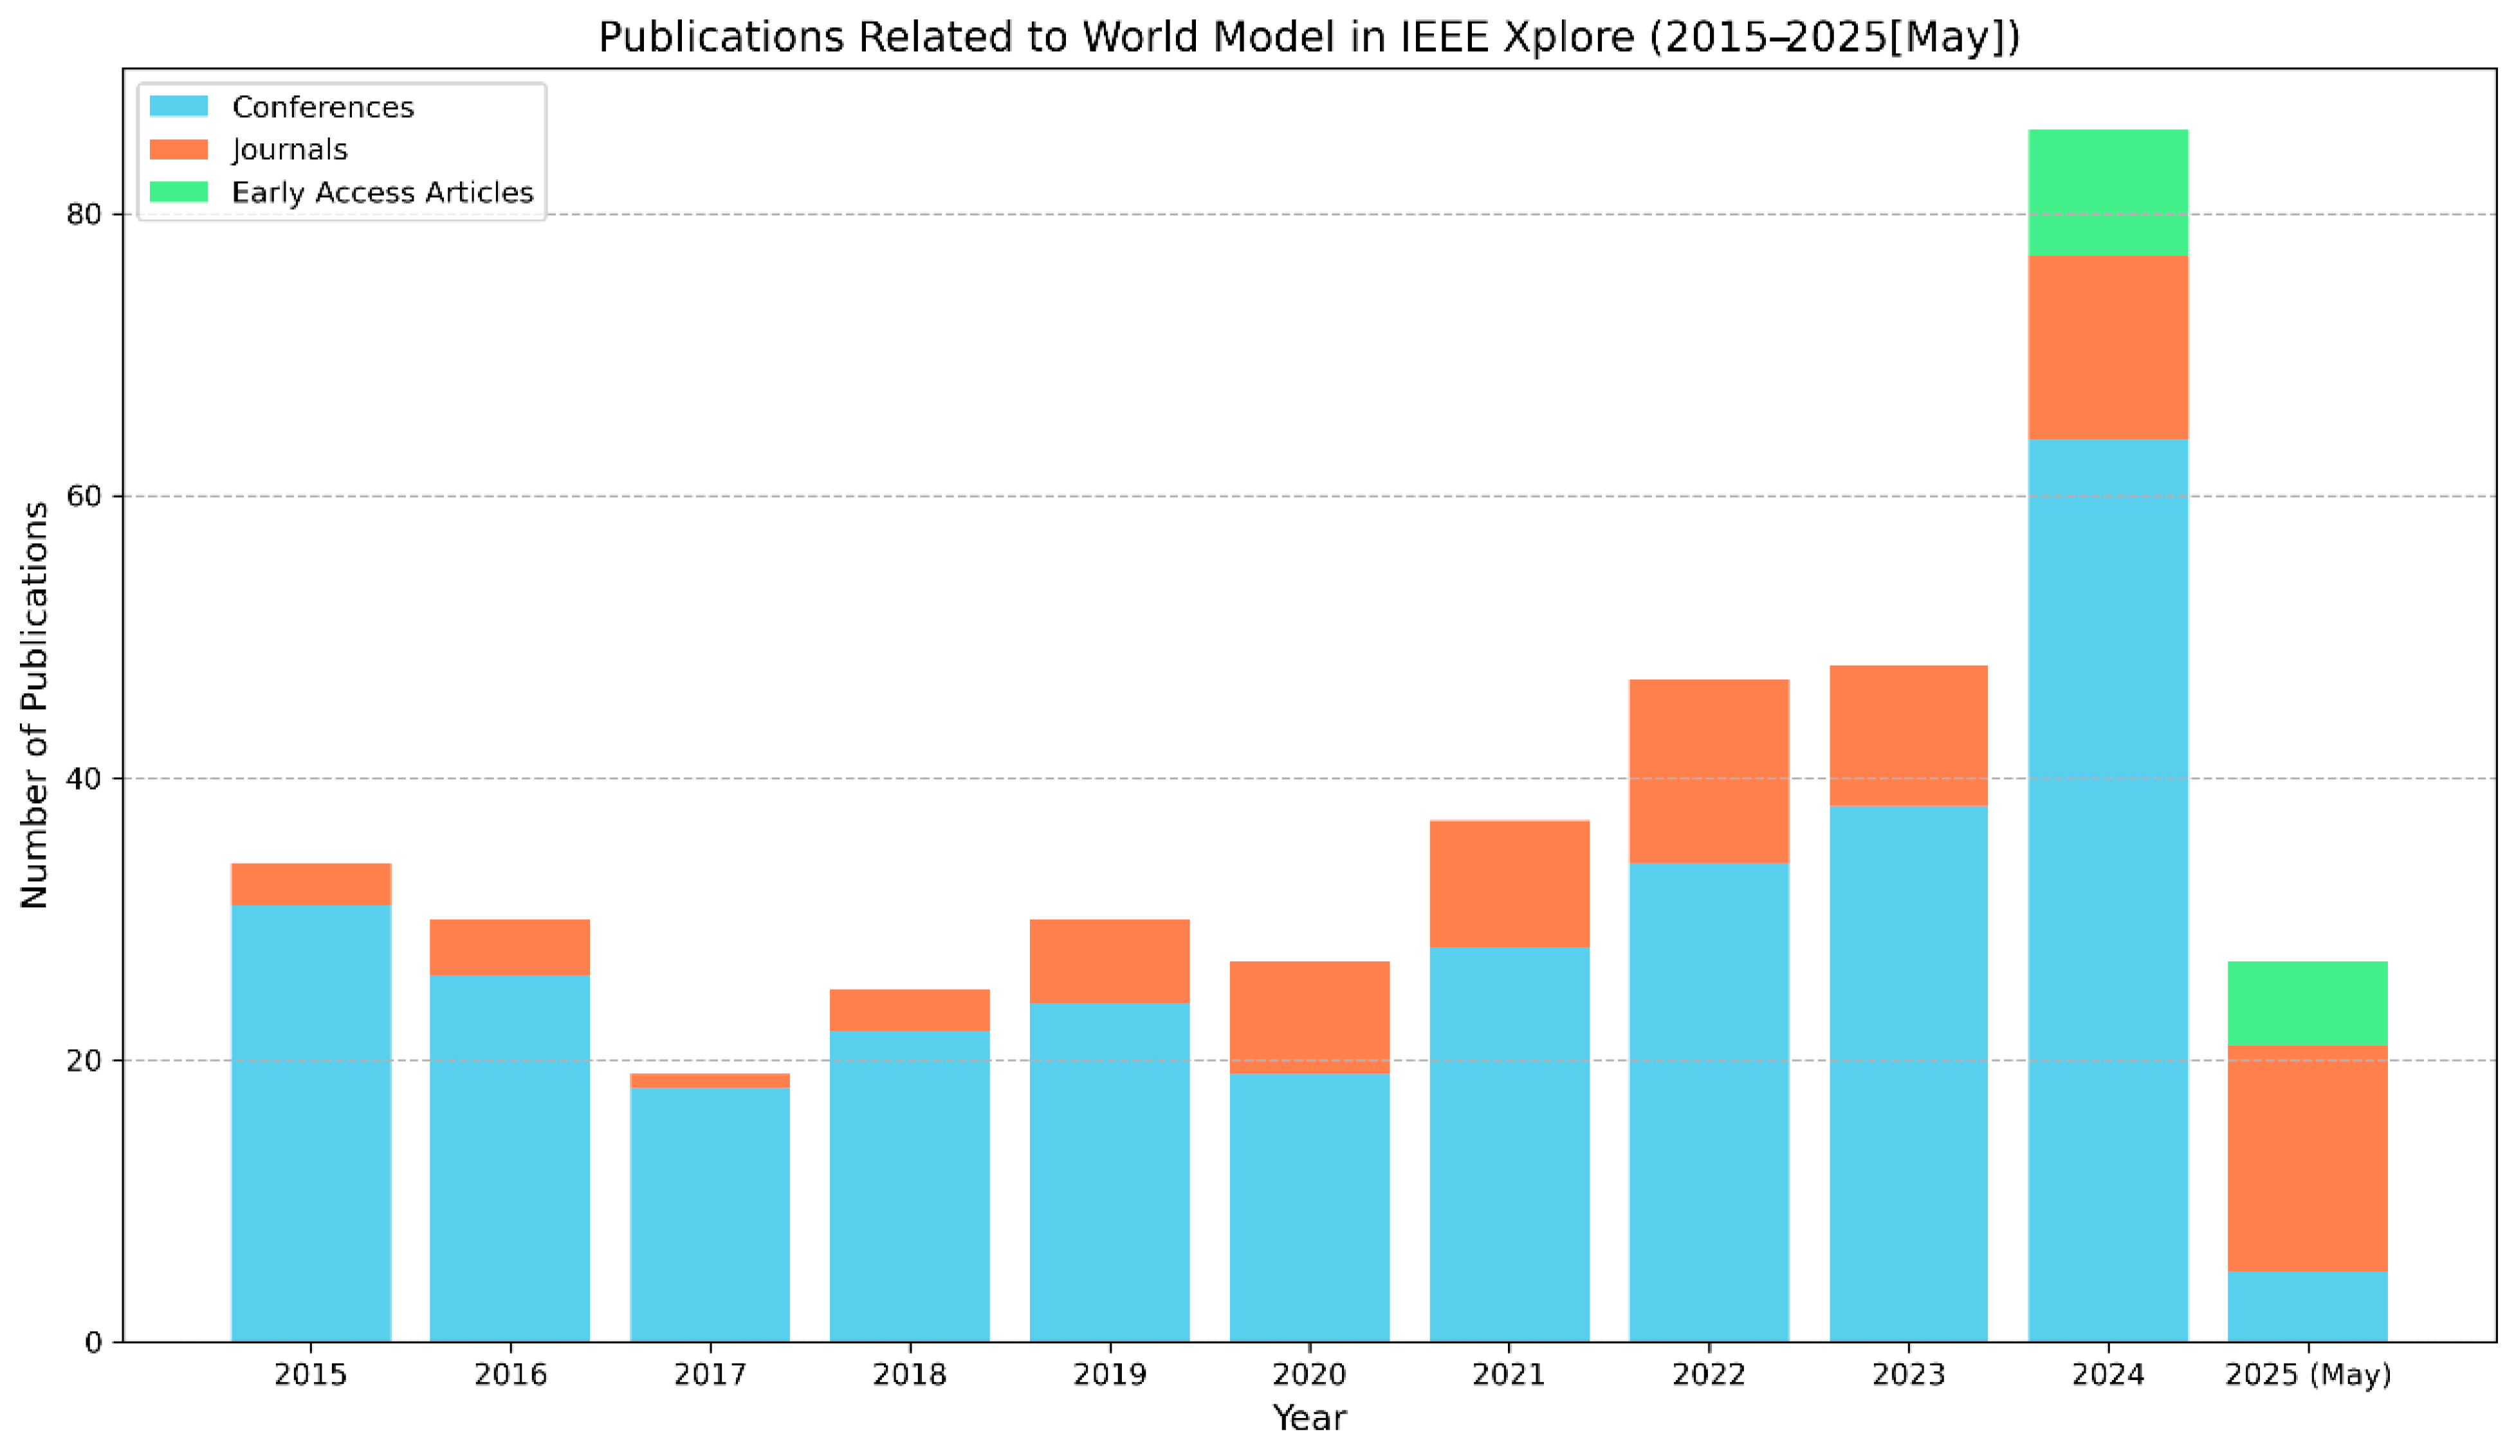This screenshot has height=1445, width=2516.
Task: Click the 2017 blue Conferences bar
Action: (x=710, y=1215)
